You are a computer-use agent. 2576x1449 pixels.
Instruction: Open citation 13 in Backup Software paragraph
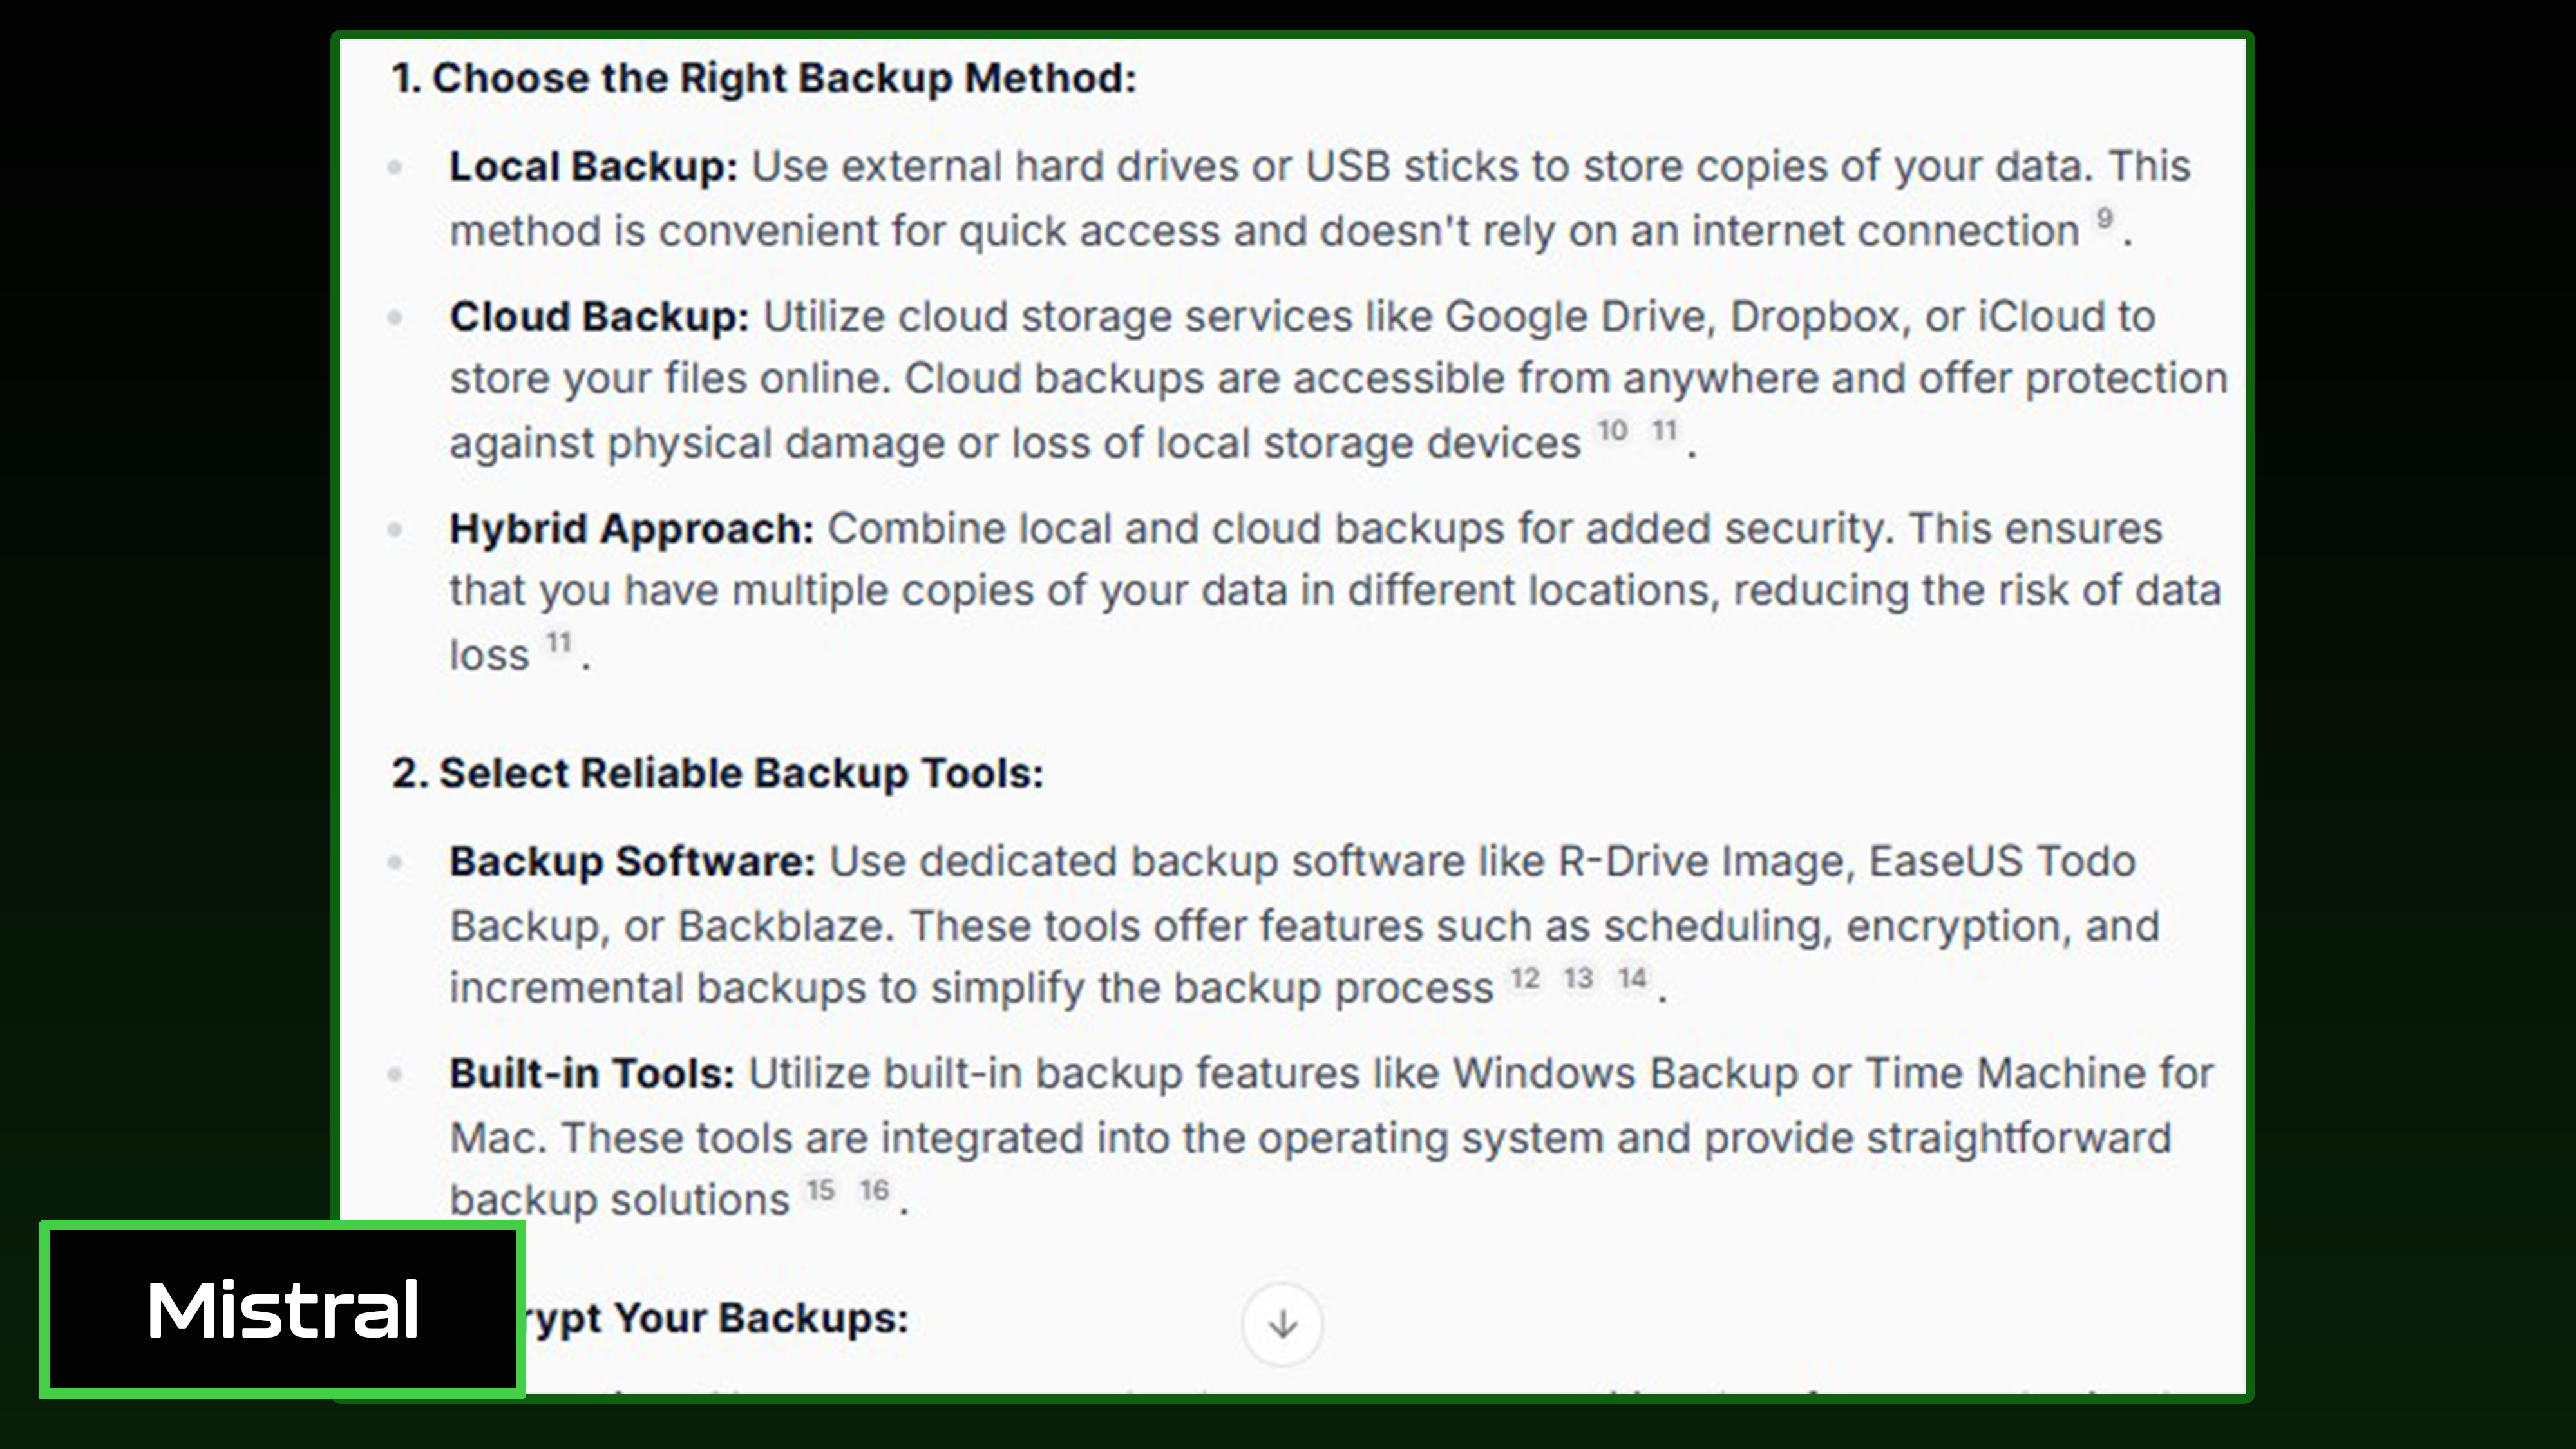[x=1579, y=978]
